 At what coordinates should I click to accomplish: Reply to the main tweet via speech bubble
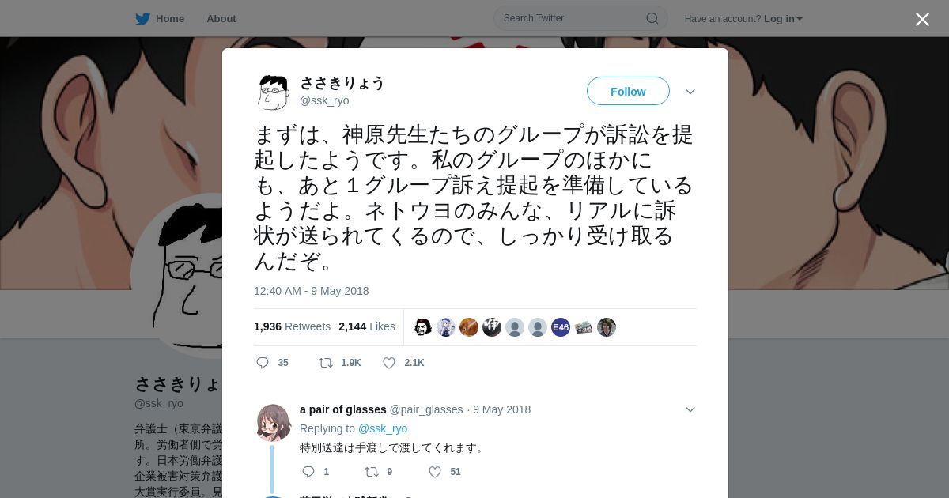[263, 363]
